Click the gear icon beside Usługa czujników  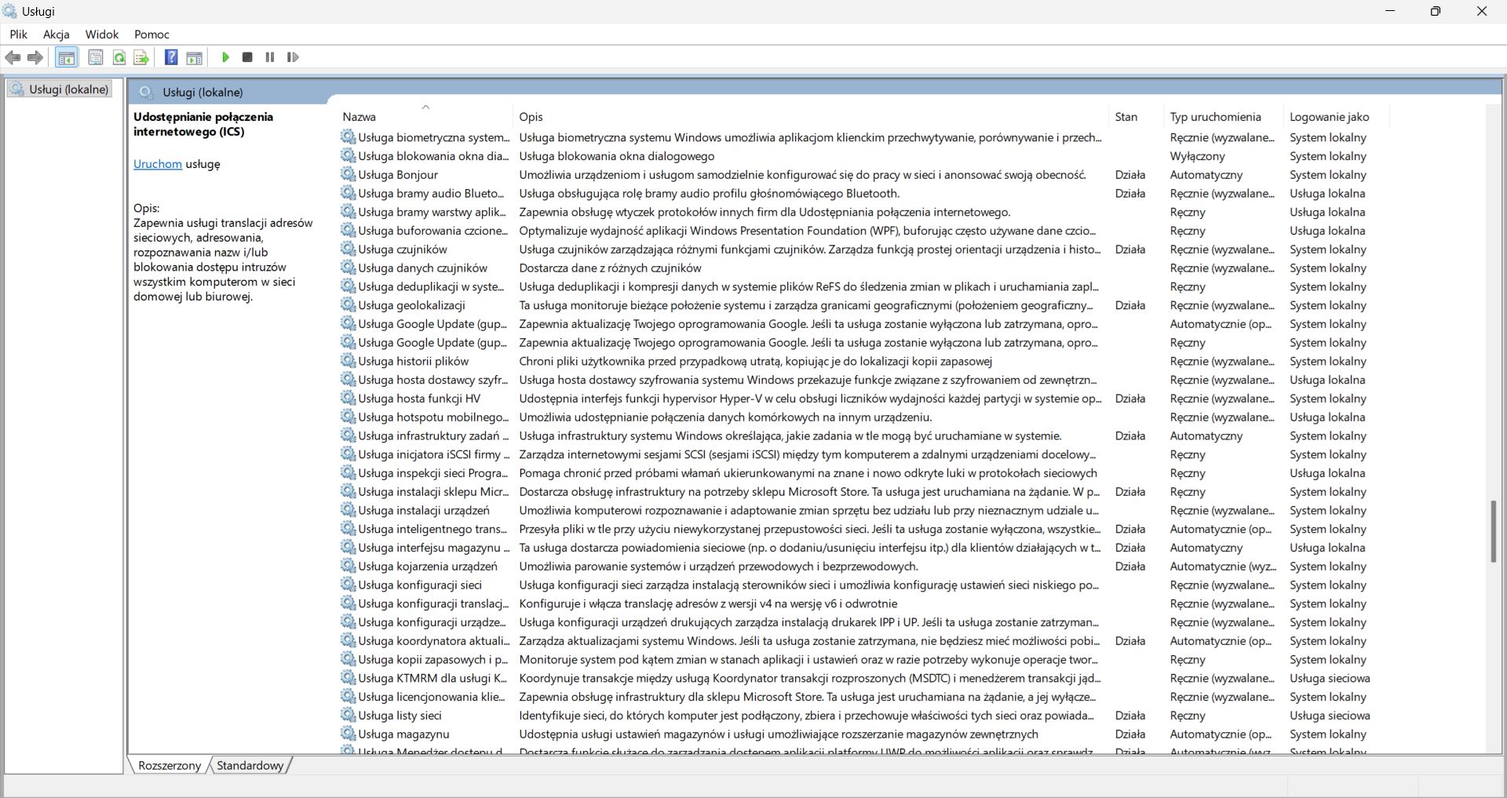point(348,249)
